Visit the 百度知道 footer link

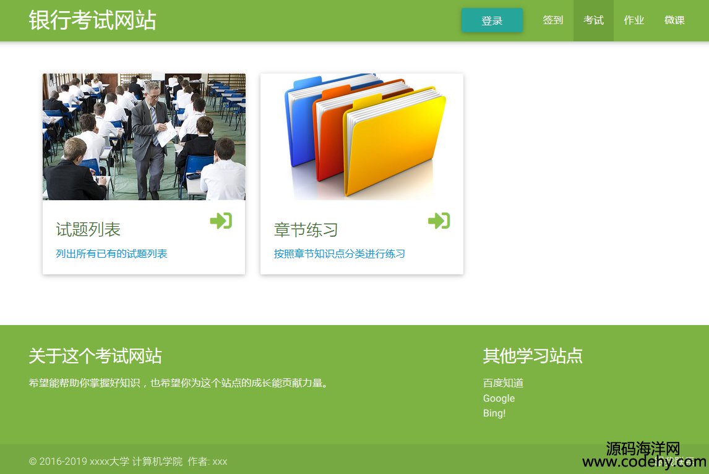[x=503, y=383]
